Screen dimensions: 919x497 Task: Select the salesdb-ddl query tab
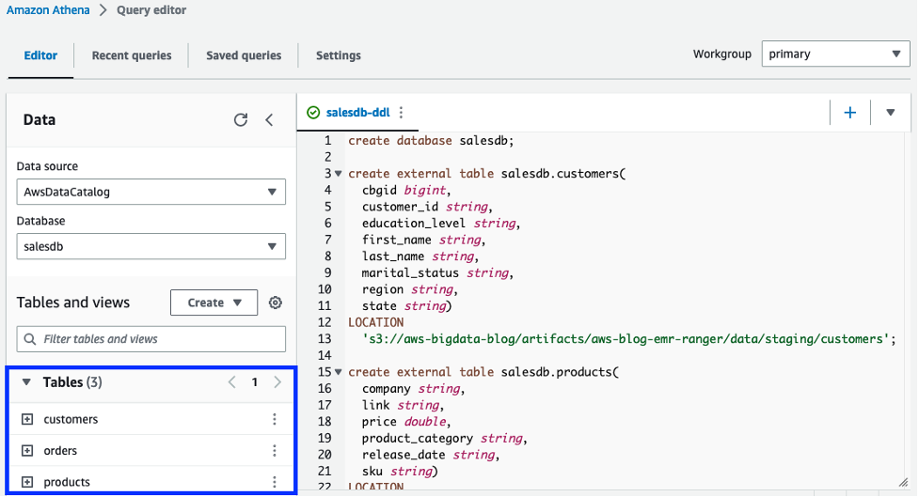coord(357,113)
